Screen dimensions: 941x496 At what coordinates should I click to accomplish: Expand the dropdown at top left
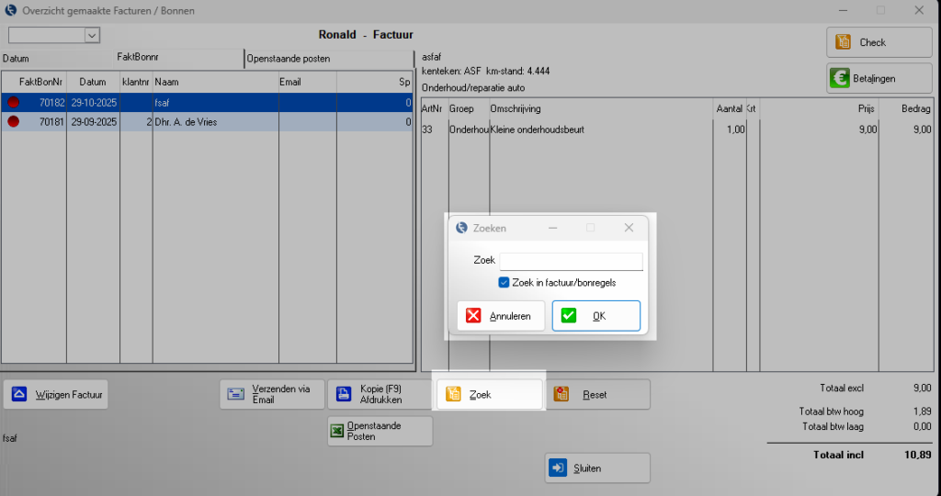(91, 35)
